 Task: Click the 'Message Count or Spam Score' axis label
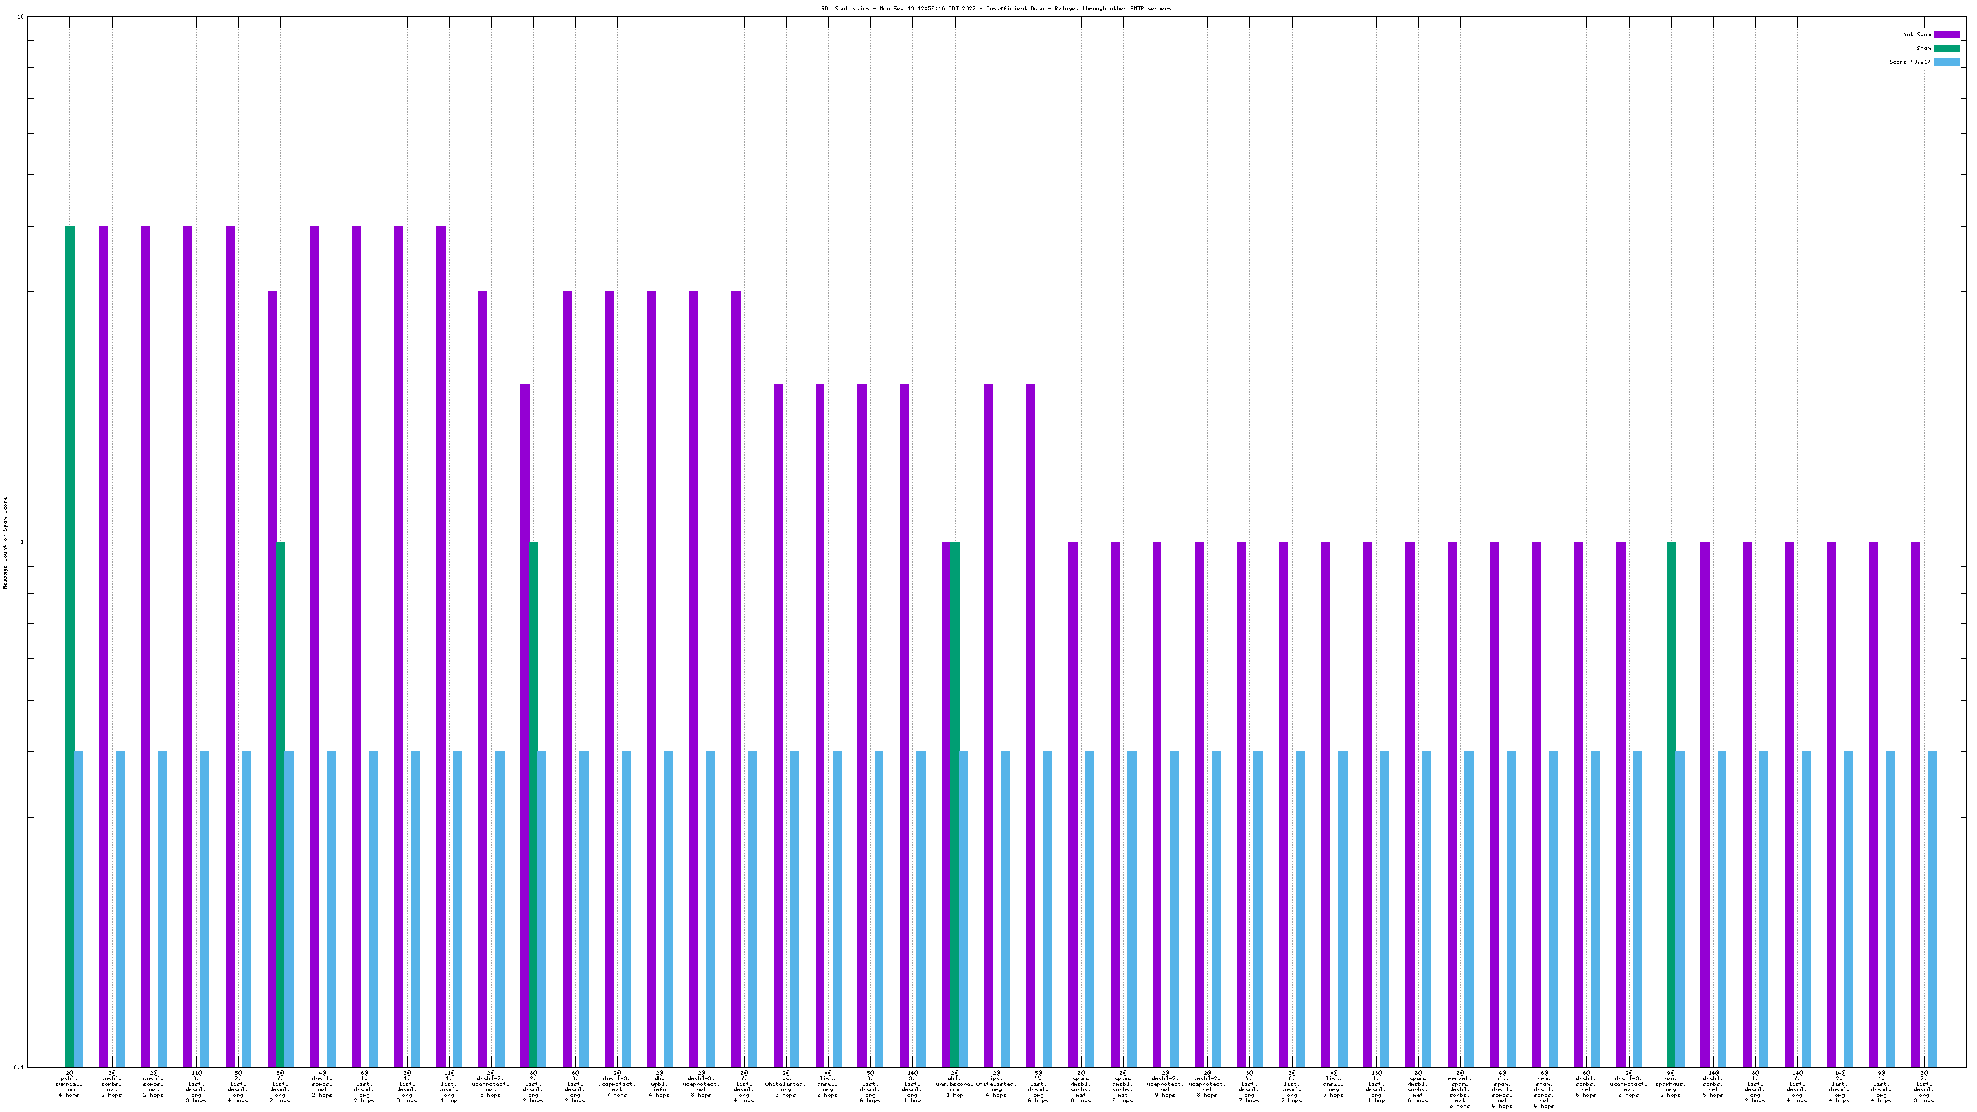[5, 542]
